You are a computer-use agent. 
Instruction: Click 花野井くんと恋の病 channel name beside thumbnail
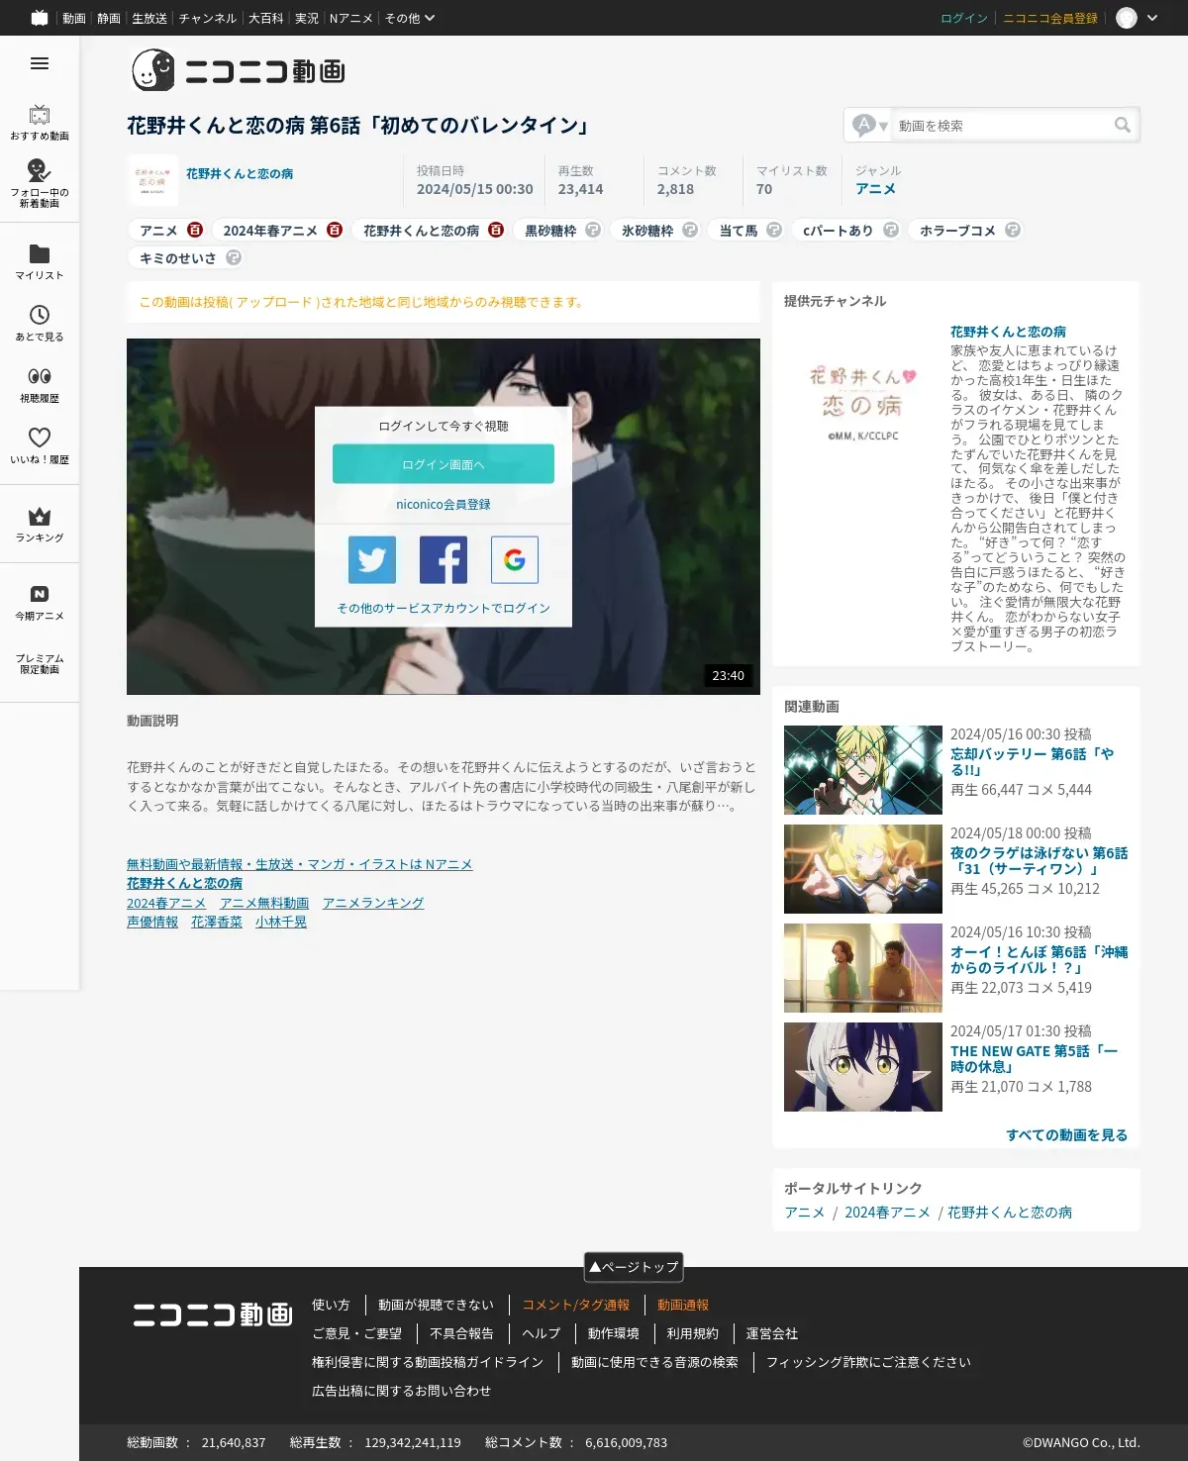click(x=240, y=173)
